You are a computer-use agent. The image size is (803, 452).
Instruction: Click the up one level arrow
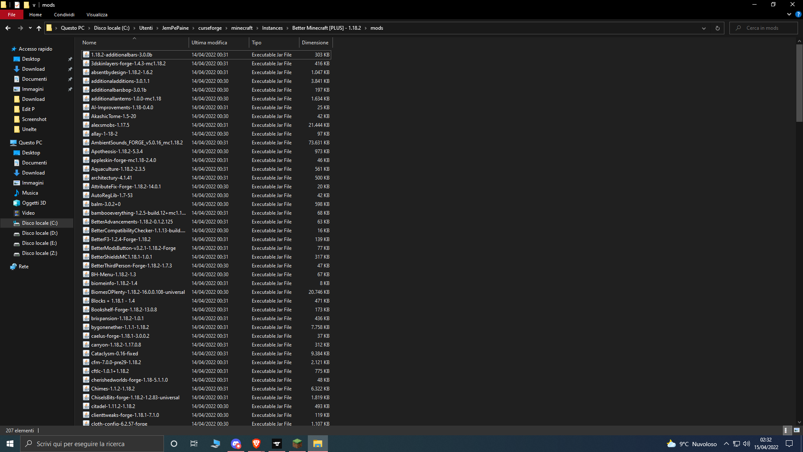tap(38, 28)
